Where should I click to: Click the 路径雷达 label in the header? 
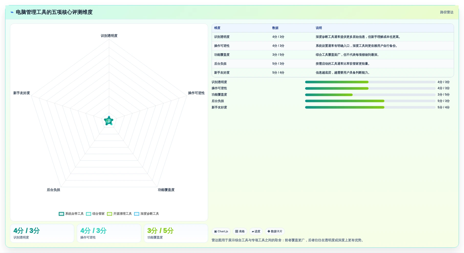pos(447,12)
